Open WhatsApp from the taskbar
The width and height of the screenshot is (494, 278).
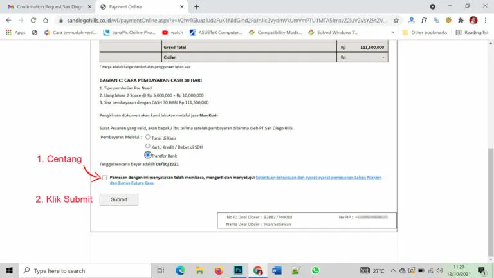(x=315, y=271)
